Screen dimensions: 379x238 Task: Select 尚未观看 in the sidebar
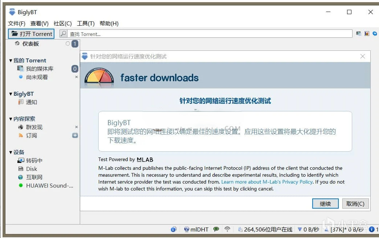pyautogui.click(x=37, y=77)
